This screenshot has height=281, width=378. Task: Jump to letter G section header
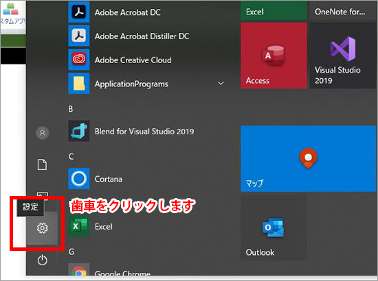pos(71,252)
